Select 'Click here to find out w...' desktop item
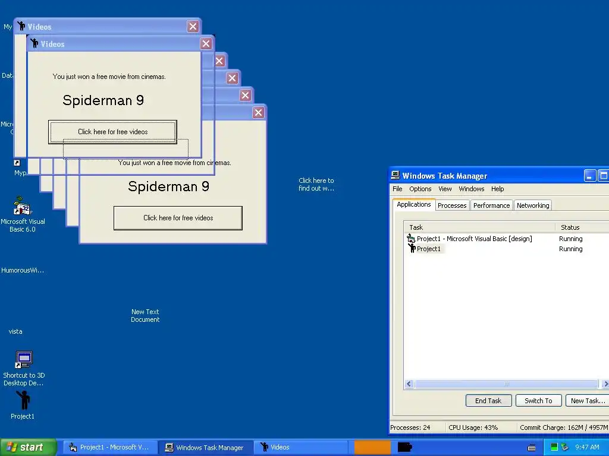This screenshot has height=456, width=609. 316,185
